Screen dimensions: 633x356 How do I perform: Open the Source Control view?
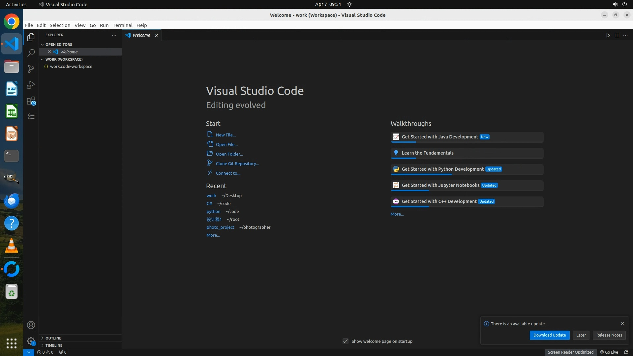coord(31,69)
